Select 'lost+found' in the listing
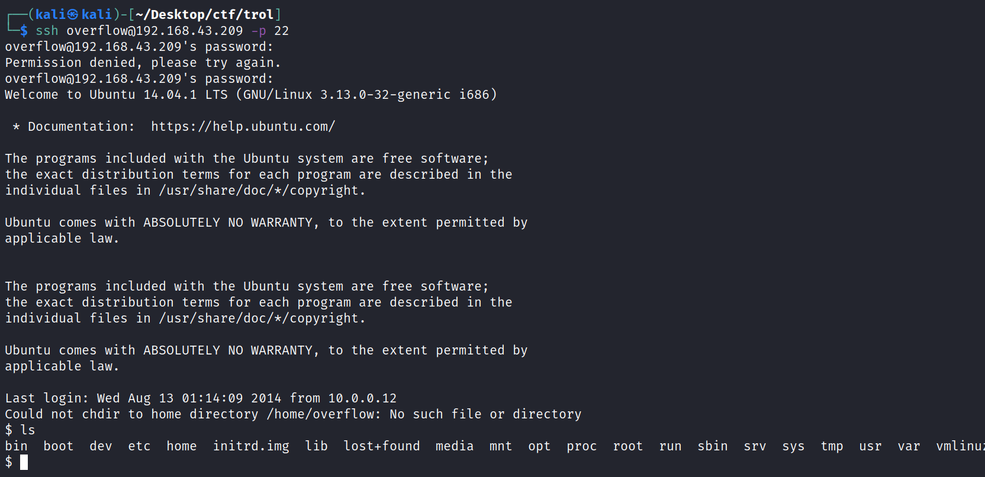985x477 pixels. [x=382, y=446]
